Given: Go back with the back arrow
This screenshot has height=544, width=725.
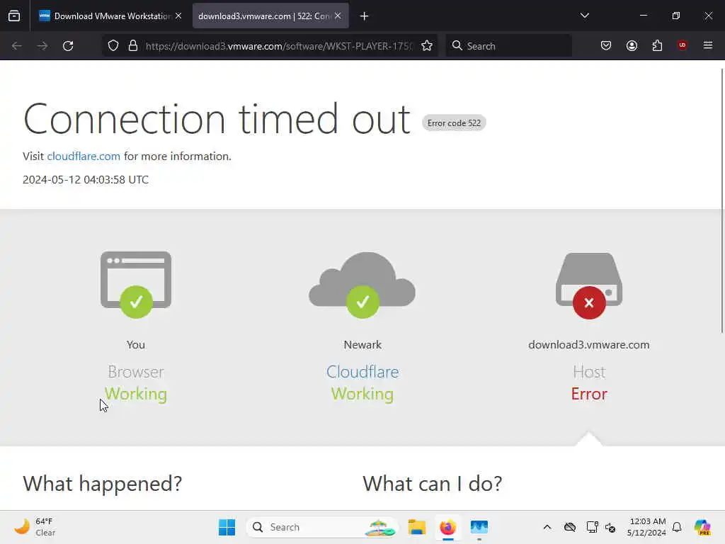Looking at the screenshot, I should pyautogui.click(x=17, y=46).
